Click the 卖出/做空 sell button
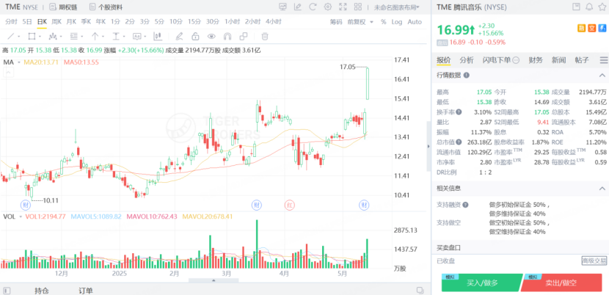Screen dimensions: 609x295 (561, 283)
